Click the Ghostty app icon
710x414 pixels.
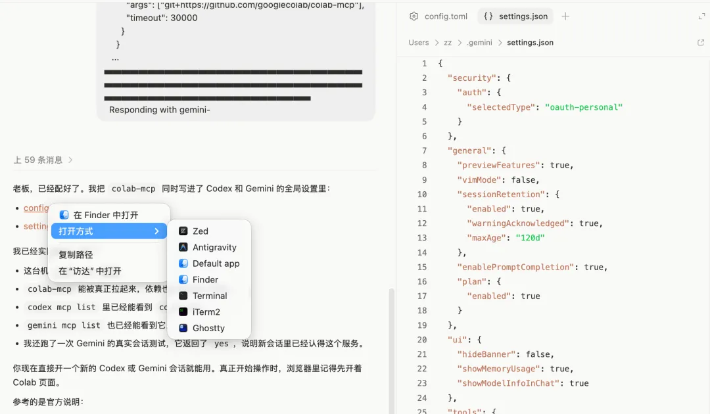click(183, 328)
